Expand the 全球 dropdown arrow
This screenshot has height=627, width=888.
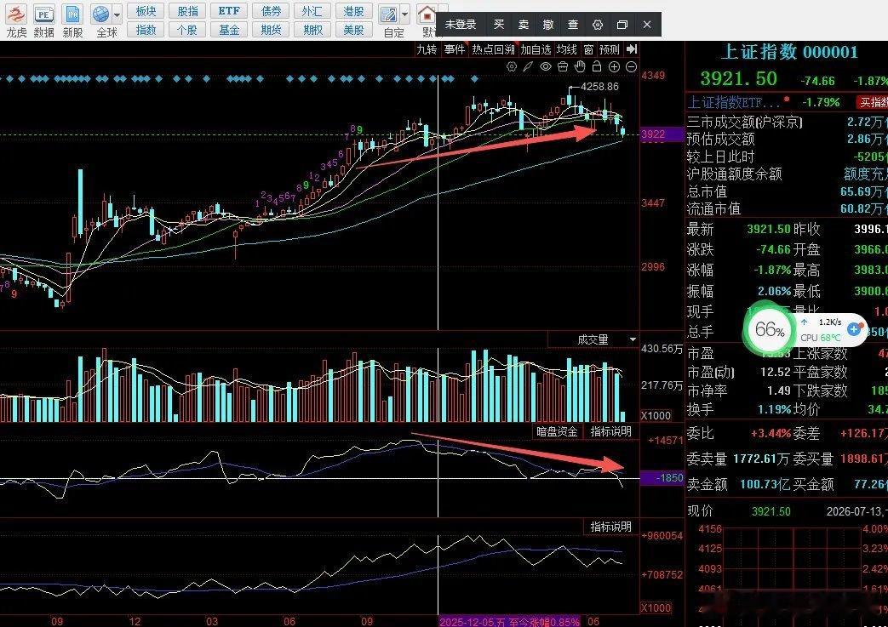[x=117, y=14]
